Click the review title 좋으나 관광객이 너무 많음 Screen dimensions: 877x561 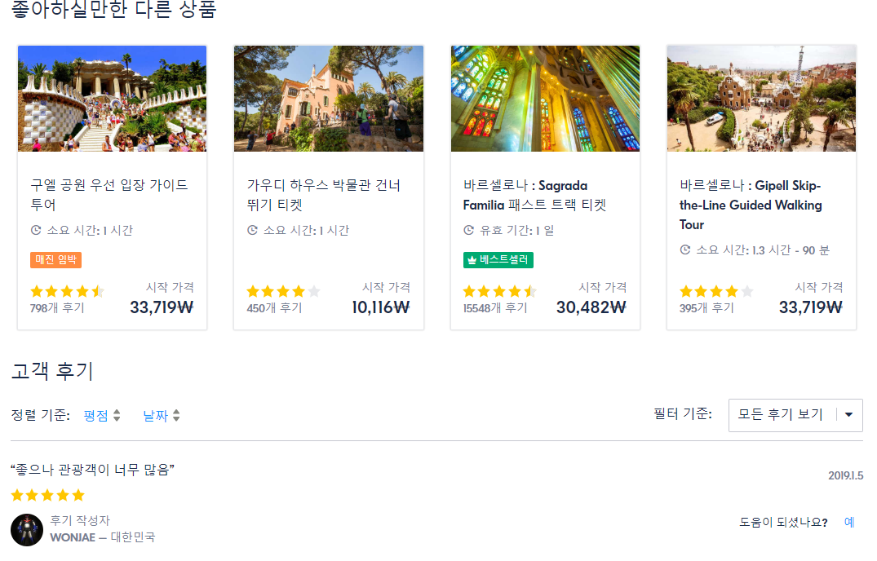pyautogui.click(x=92, y=470)
